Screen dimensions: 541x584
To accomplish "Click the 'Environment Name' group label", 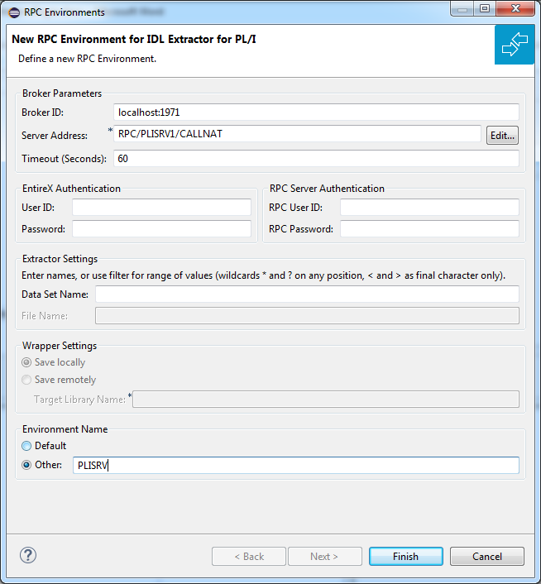I will click(65, 429).
